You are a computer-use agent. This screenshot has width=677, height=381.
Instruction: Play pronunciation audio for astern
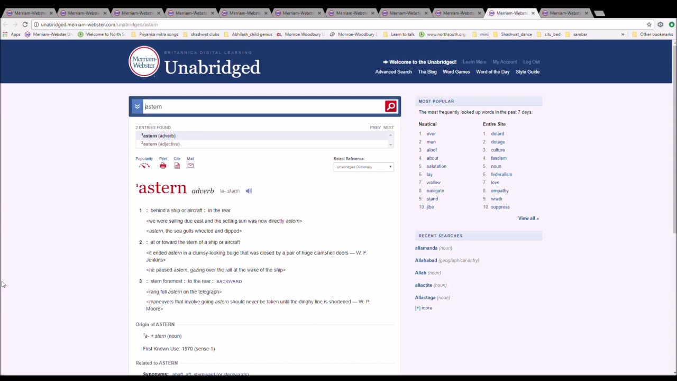(x=249, y=191)
